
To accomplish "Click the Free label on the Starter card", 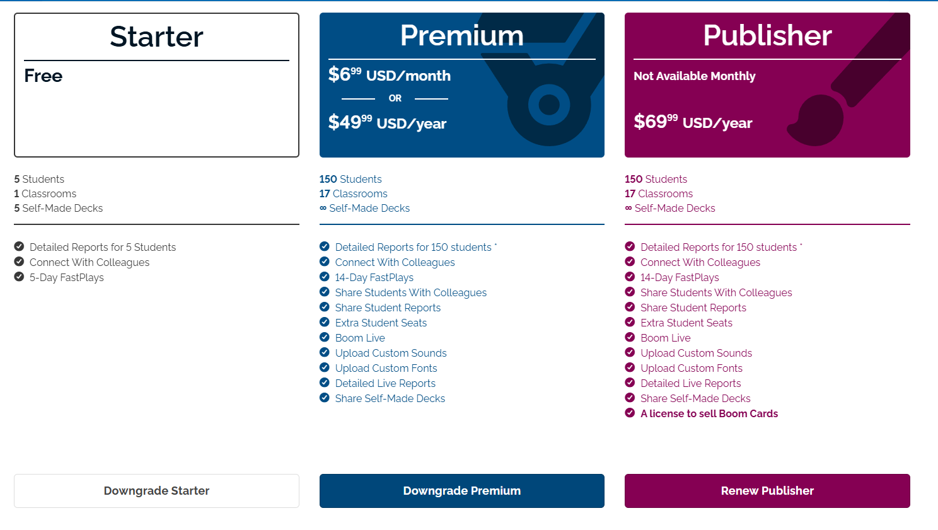I will click(x=42, y=76).
